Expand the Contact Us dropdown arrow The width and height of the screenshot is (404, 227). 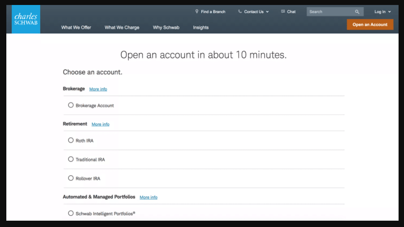267,12
